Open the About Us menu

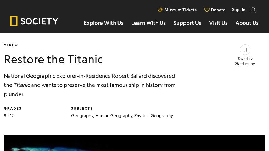(247, 23)
